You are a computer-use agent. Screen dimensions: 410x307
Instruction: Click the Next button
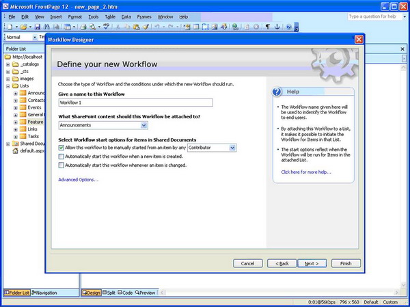tap(312, 263)
